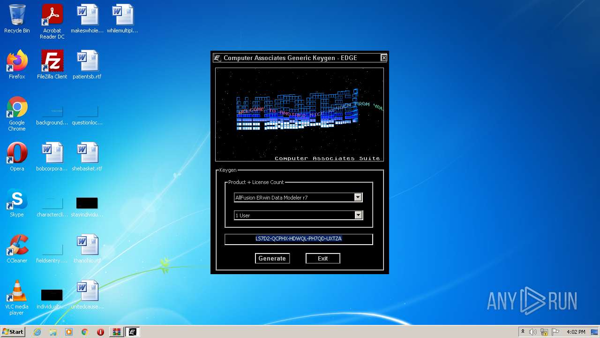This screenshot has height=338, width=600.
Task: Open the FileZilla Client desktop shortcut
Action: pyautogui.click(x=52, y=65)
